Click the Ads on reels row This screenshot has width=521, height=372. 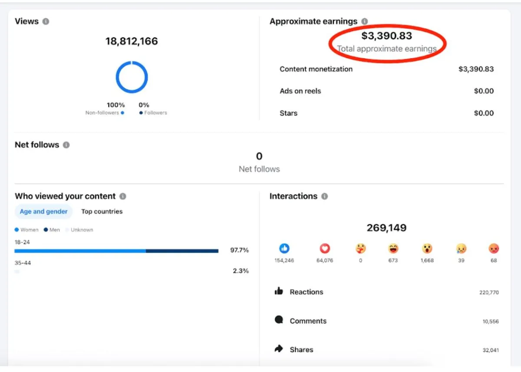tap(386, 91)
